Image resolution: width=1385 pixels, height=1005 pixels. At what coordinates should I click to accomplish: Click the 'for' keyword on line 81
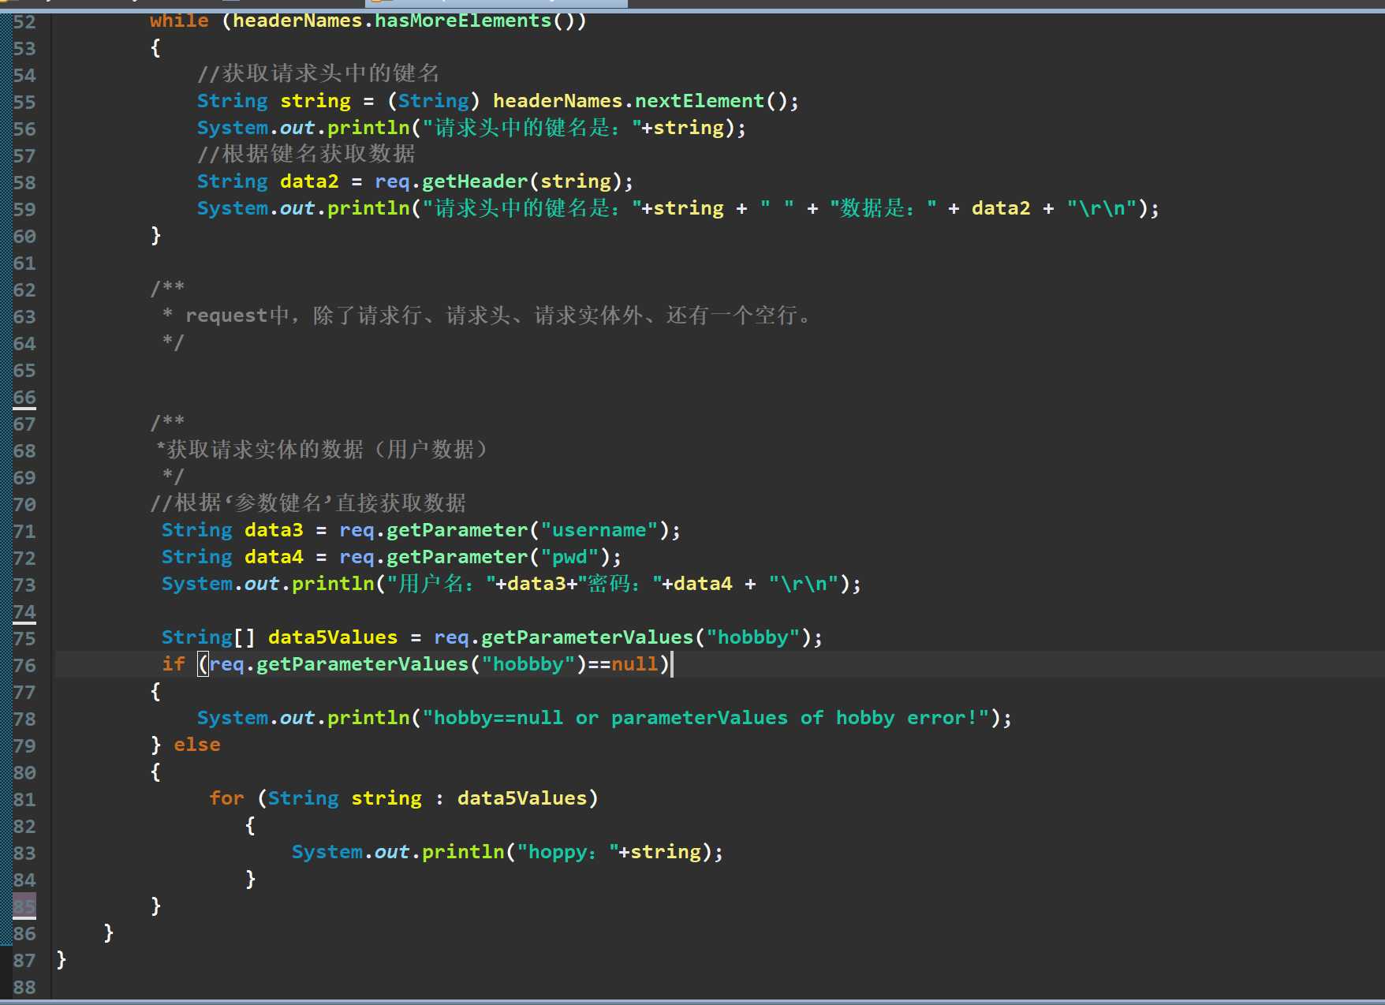click(226, 798)
